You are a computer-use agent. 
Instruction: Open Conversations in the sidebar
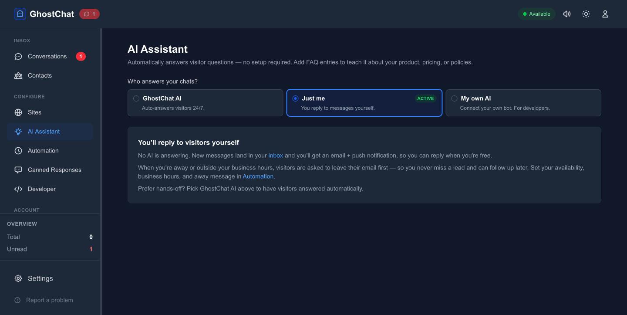[x=50, y=56]
